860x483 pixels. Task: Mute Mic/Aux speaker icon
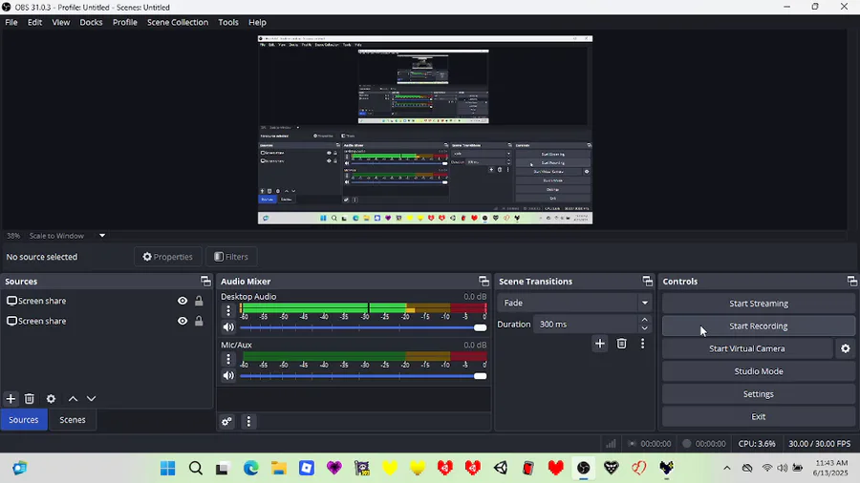tap(228, 375)
